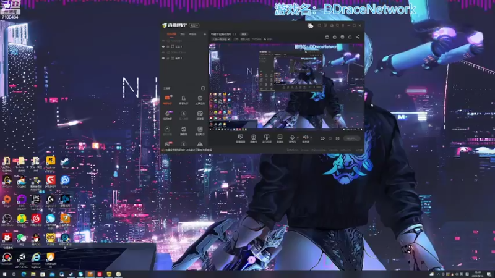Open the OBS Studio desktop shortcut
Image resolution: width=495 pixels, height=278 pixels.
(7, 221)
